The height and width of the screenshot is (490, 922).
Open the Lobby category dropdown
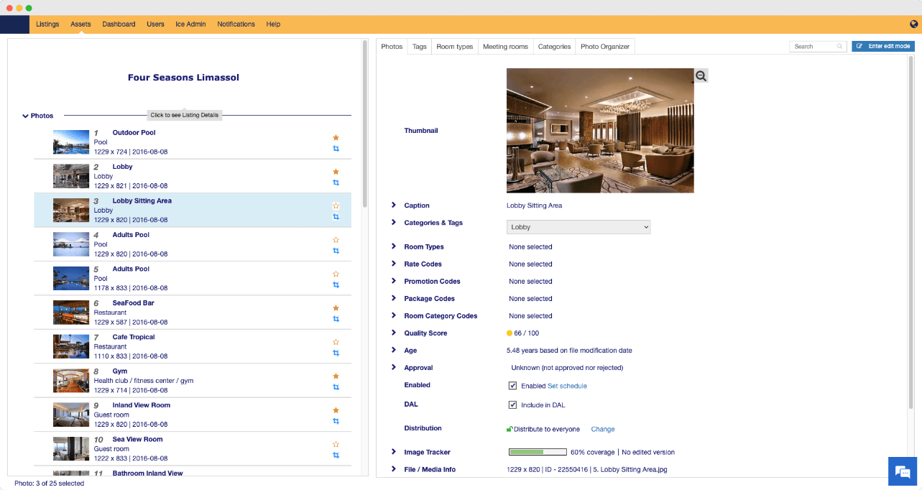(x=578, y=227)
